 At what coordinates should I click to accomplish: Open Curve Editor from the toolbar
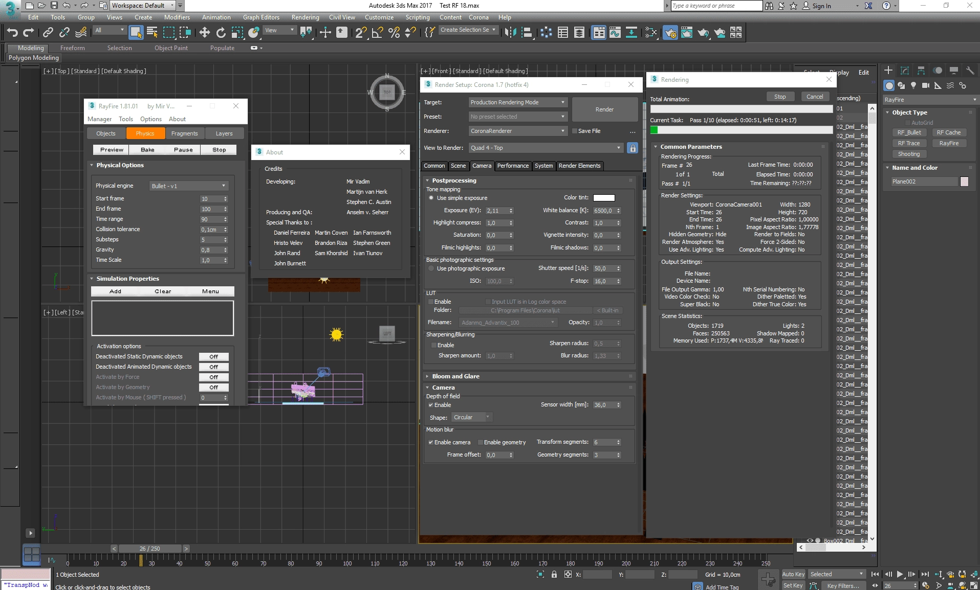(615, 33)
